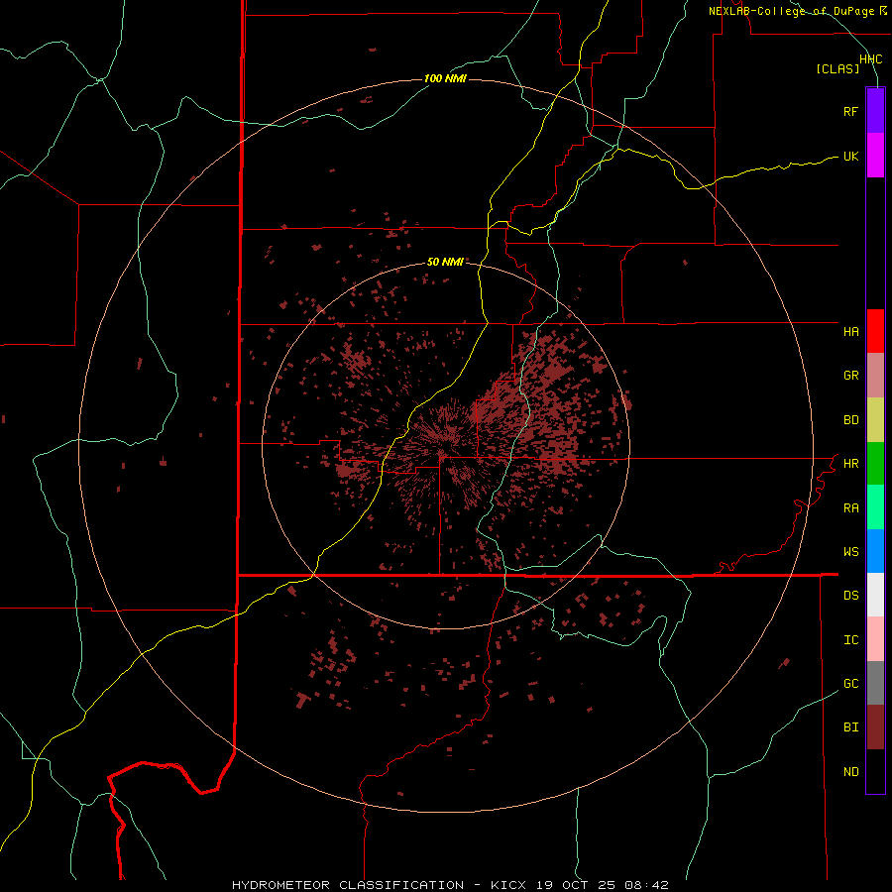Click the BI brown legend swatch

pos(875,727)
